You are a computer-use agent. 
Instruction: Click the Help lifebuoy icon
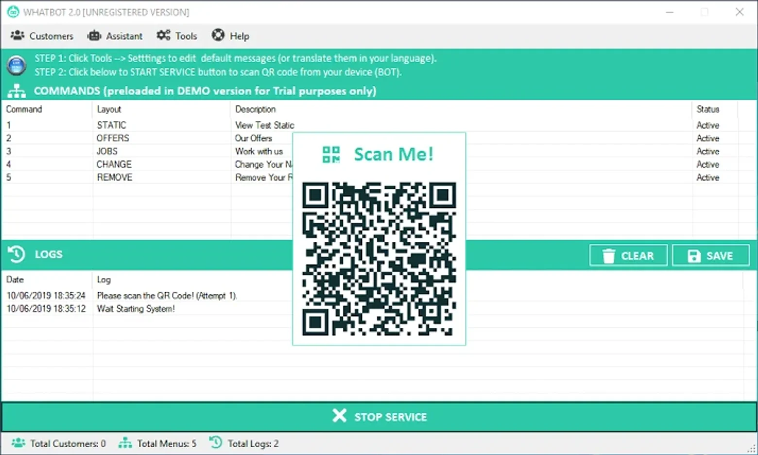[x=218, y=35]
